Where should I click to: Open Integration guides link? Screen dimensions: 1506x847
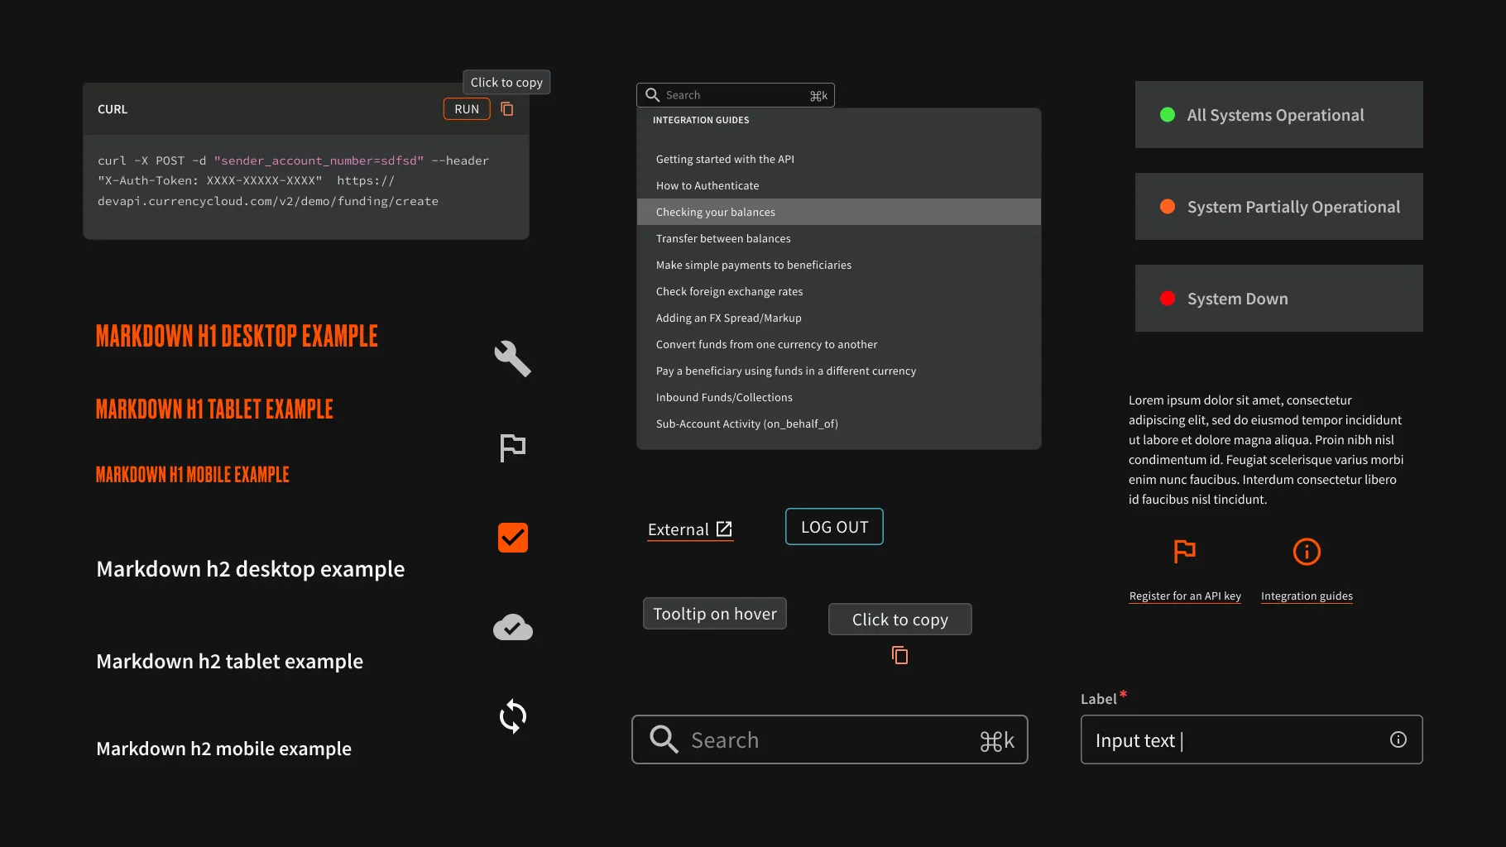click(1307, 596)
